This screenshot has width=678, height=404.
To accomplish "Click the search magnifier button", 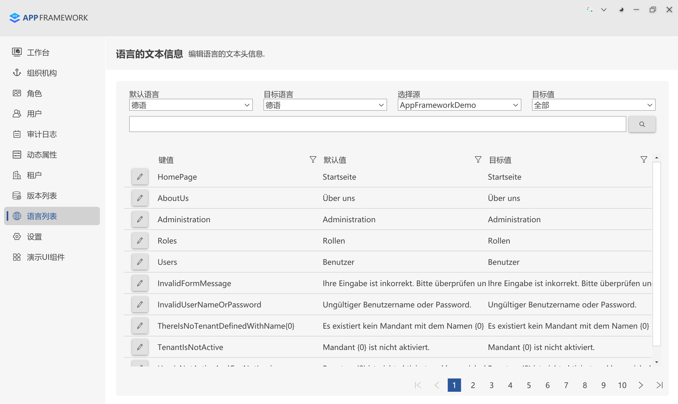I will pos(642,124).
